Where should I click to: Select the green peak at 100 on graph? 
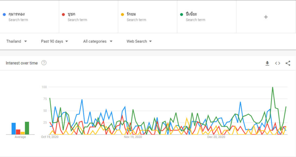(x=273, y=87)
